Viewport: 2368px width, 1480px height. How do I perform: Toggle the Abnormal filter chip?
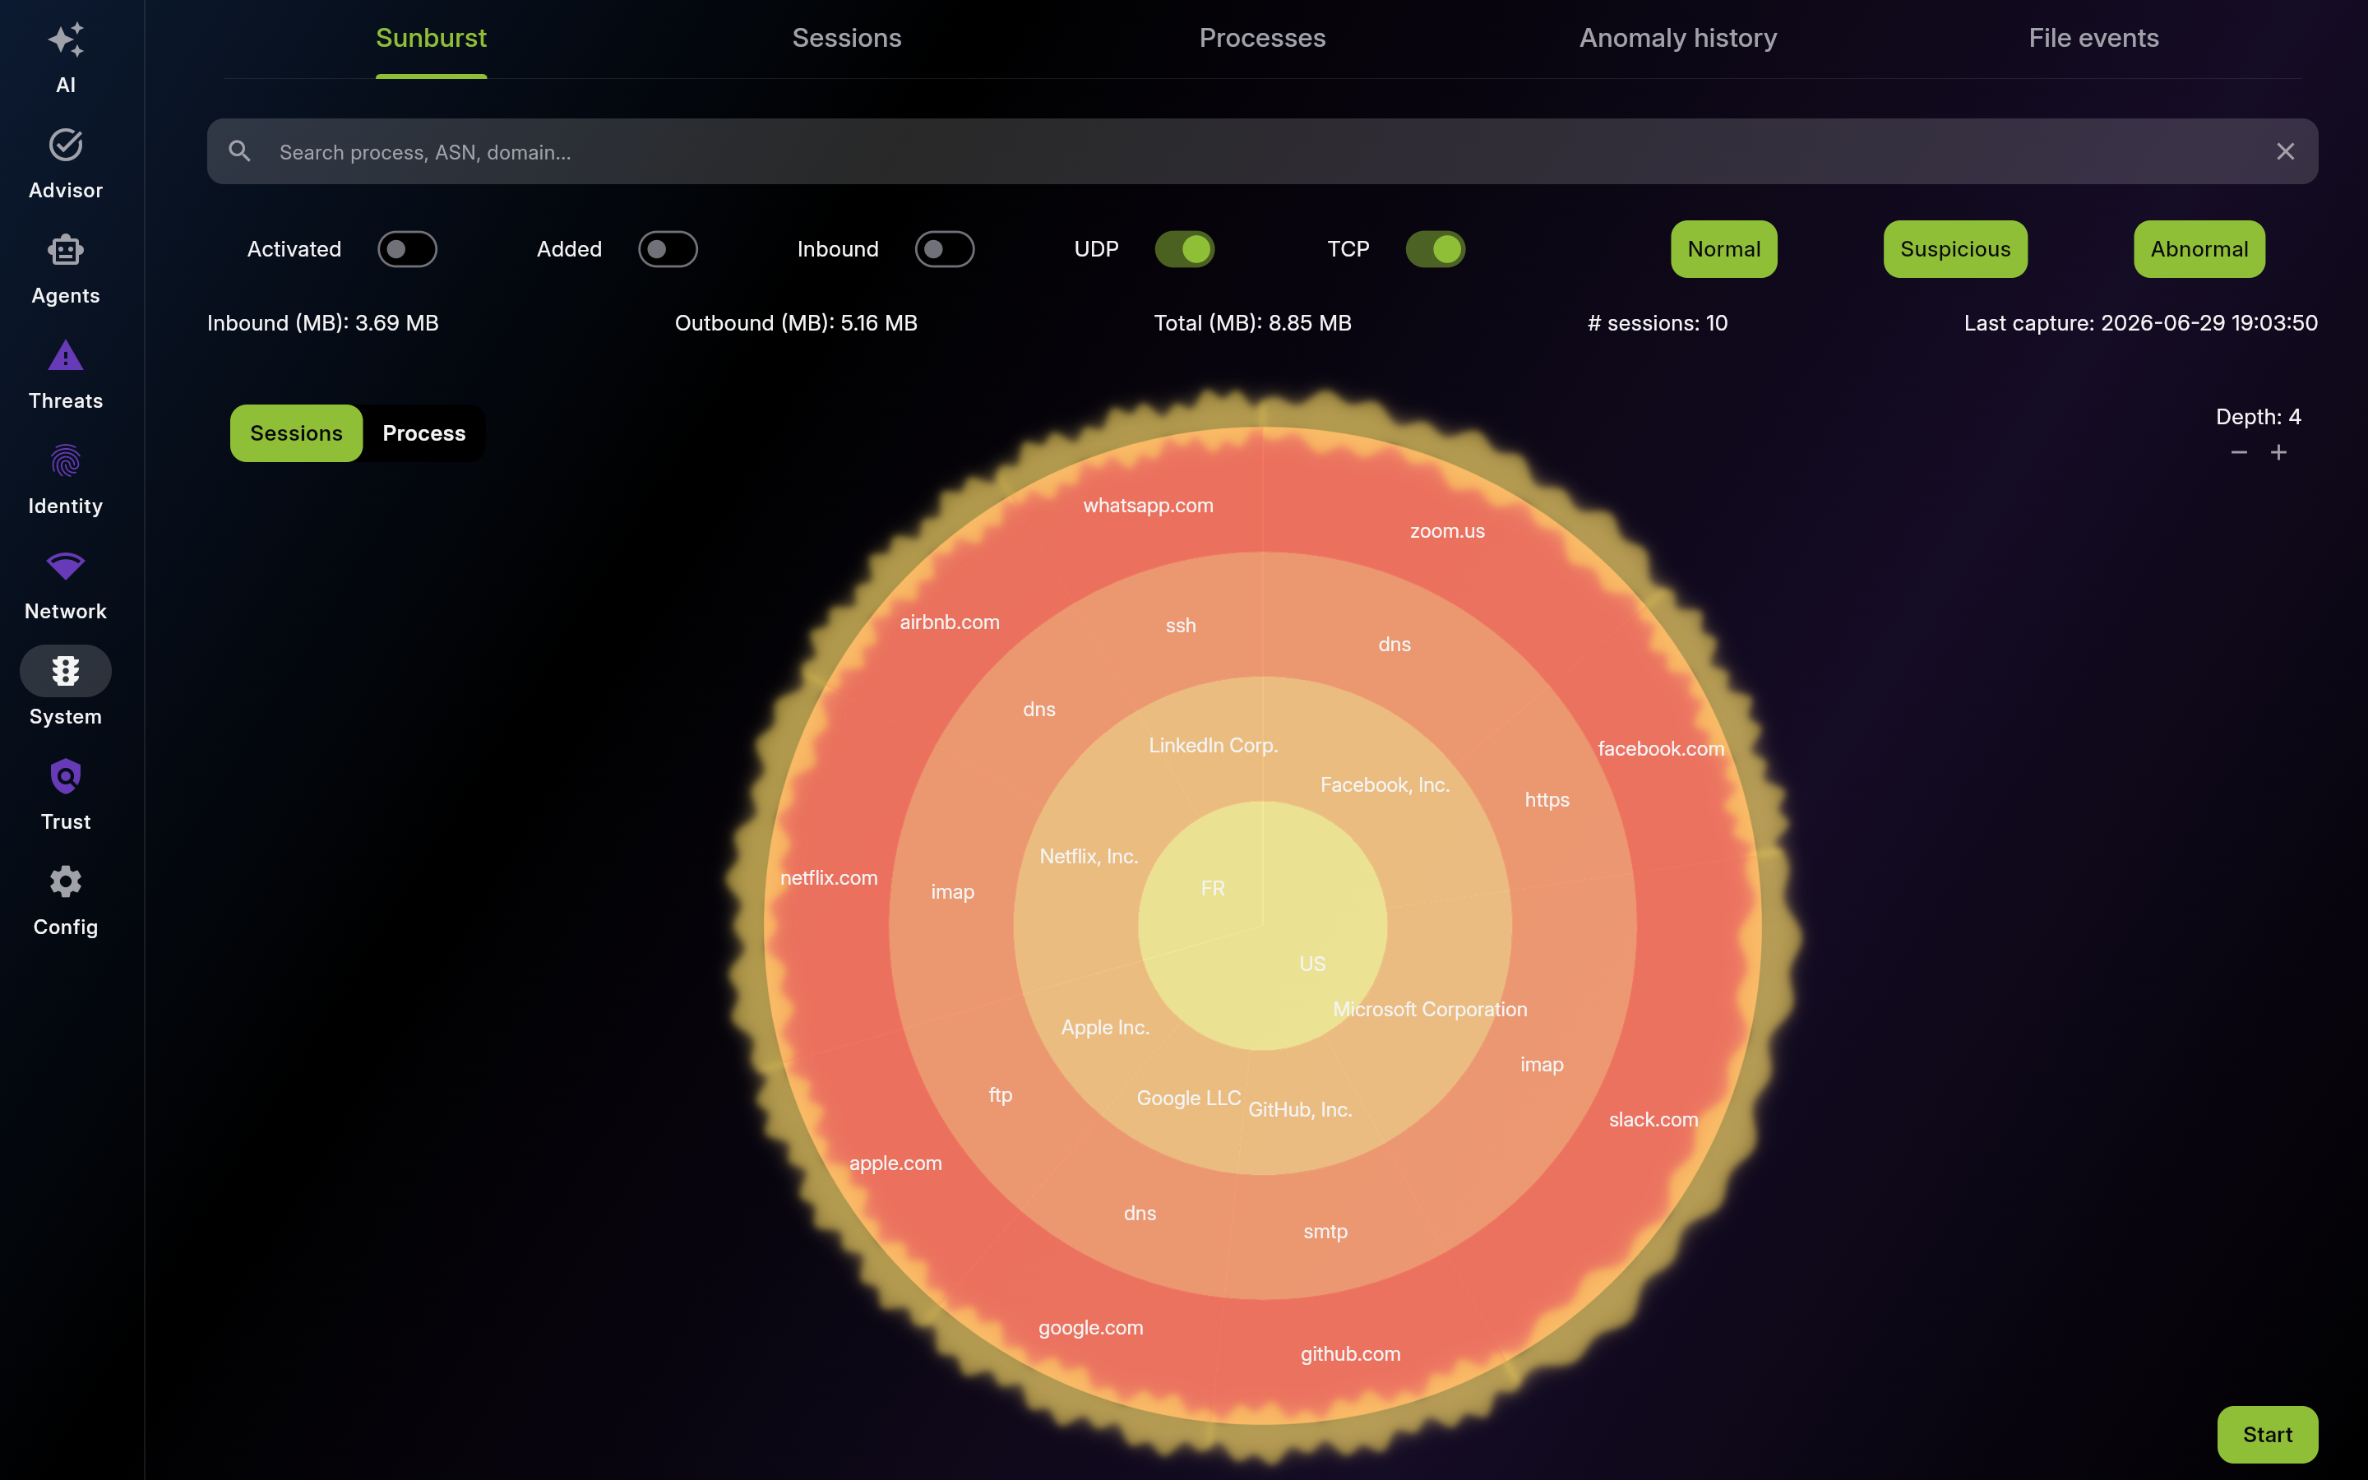click(x=2199, y=250)
